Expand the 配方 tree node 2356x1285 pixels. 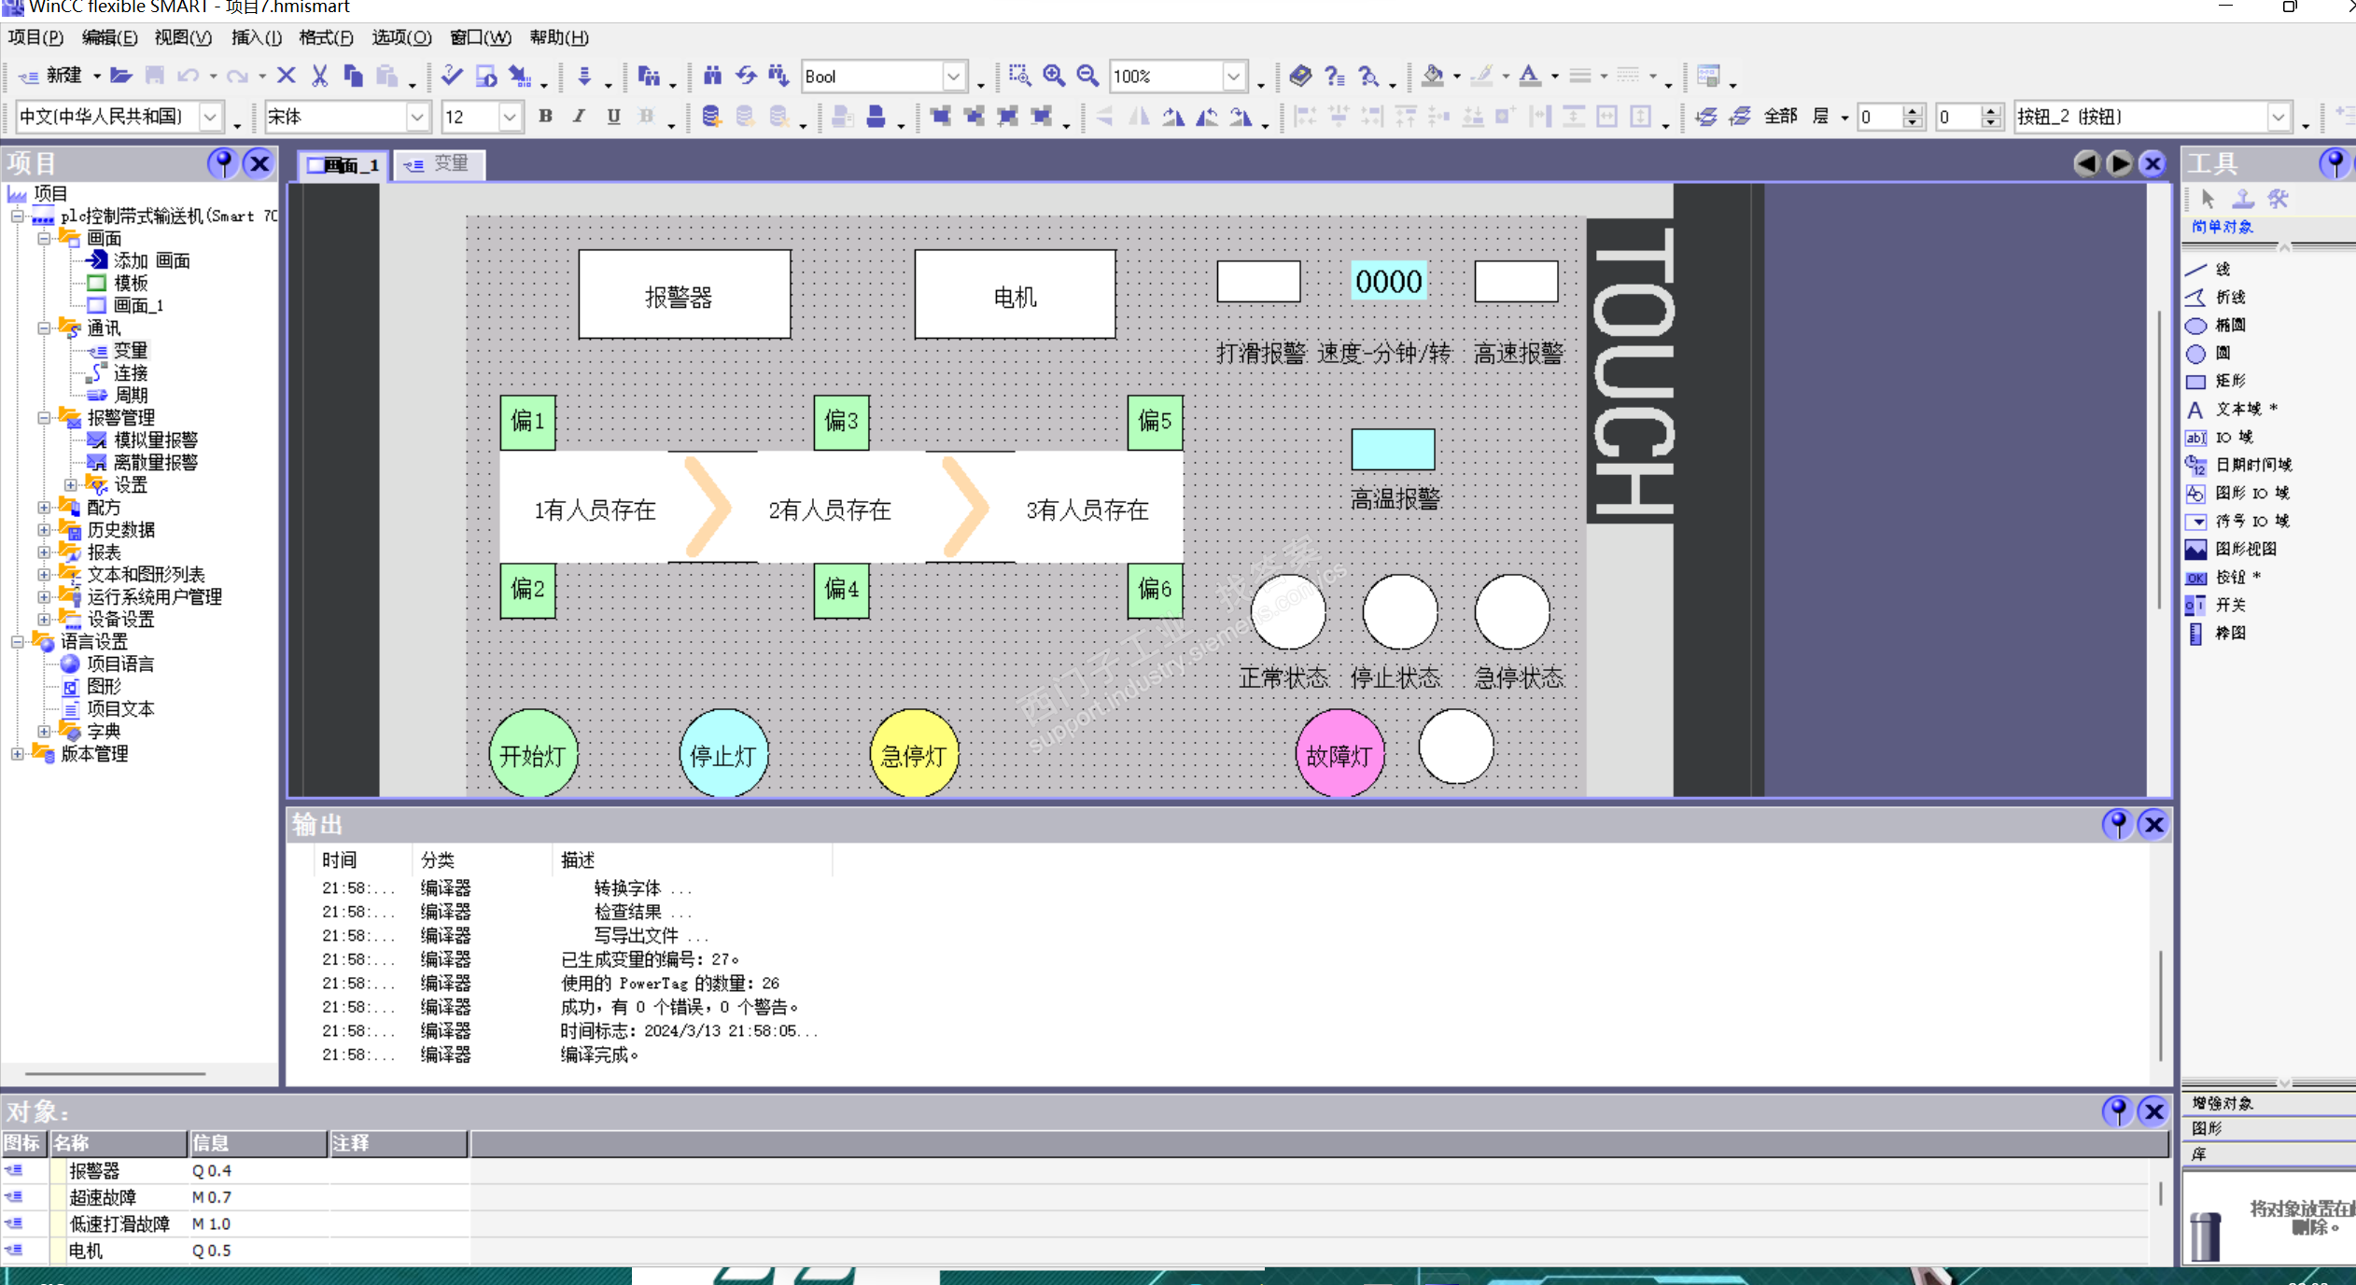tap(44, 508)
